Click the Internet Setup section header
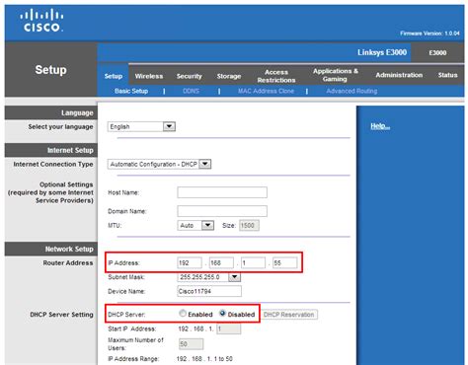This screenshot has height=365, width=468. tap(51, 150)
